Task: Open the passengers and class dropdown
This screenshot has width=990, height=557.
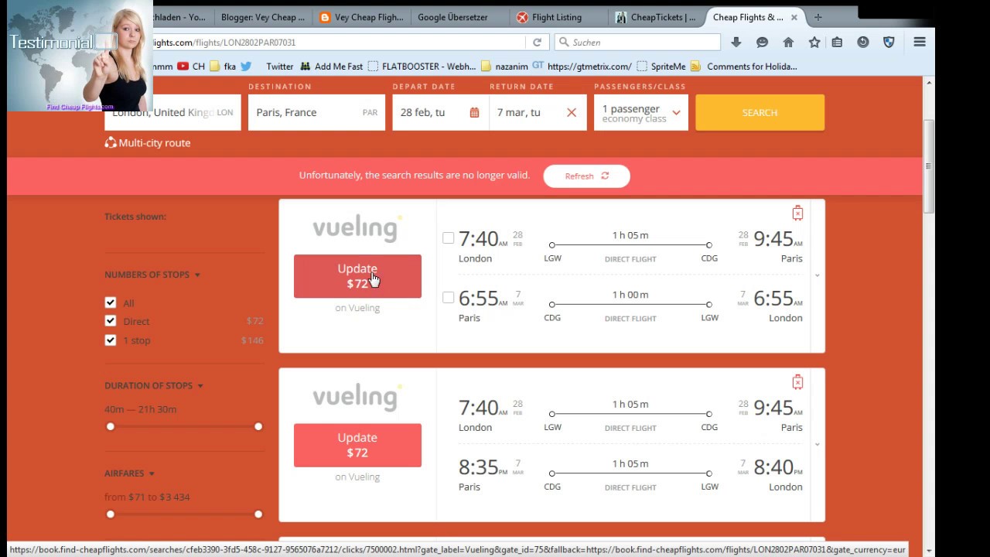Action: pos(641,113)
